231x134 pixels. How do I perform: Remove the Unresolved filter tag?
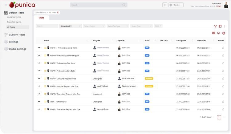pyautogui.click(x=71, y=26)
